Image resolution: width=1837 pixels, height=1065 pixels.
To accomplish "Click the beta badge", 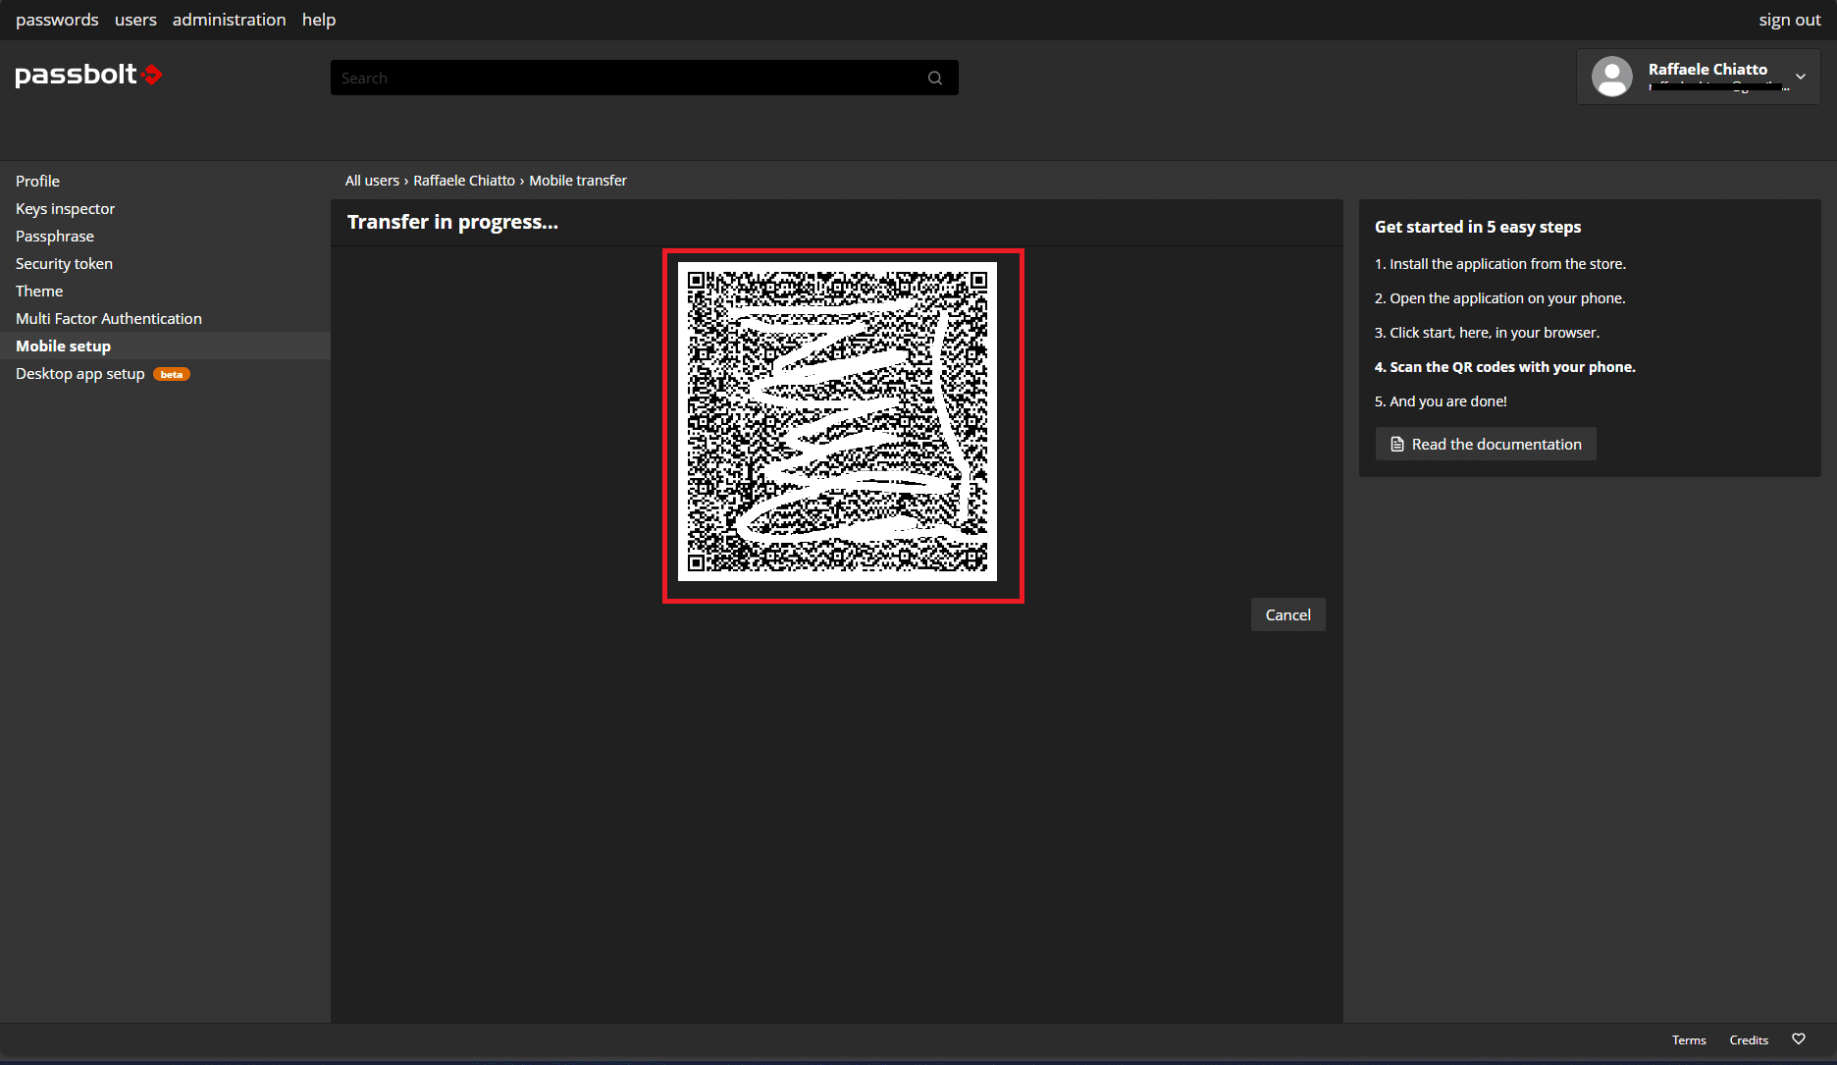I will [x=172, y=374].
